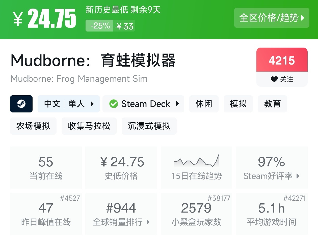Click the green Steam Deck verified checkmark
This screenshot has height=236, width=318.
[114, 104]
